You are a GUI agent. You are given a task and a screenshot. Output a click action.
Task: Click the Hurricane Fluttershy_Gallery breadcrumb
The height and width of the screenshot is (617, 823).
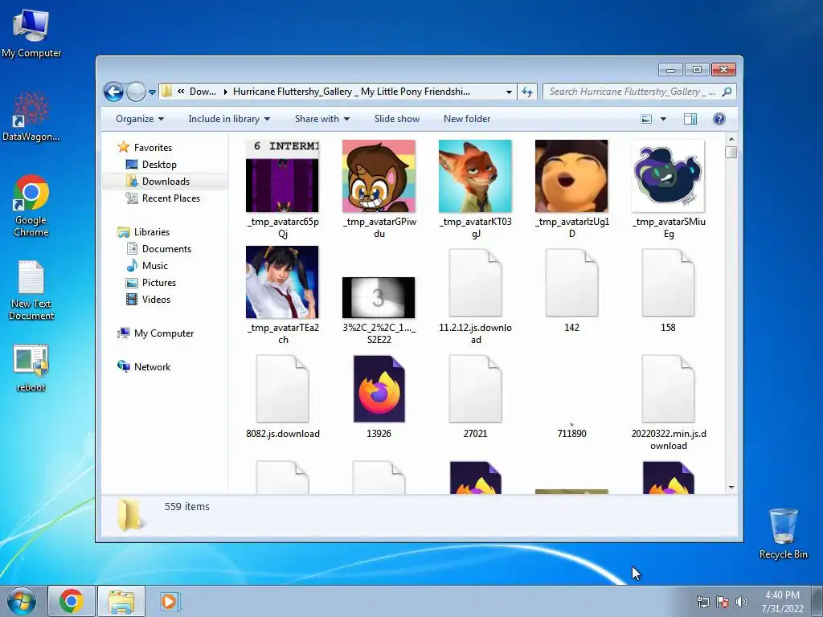(x=351, y=92)
